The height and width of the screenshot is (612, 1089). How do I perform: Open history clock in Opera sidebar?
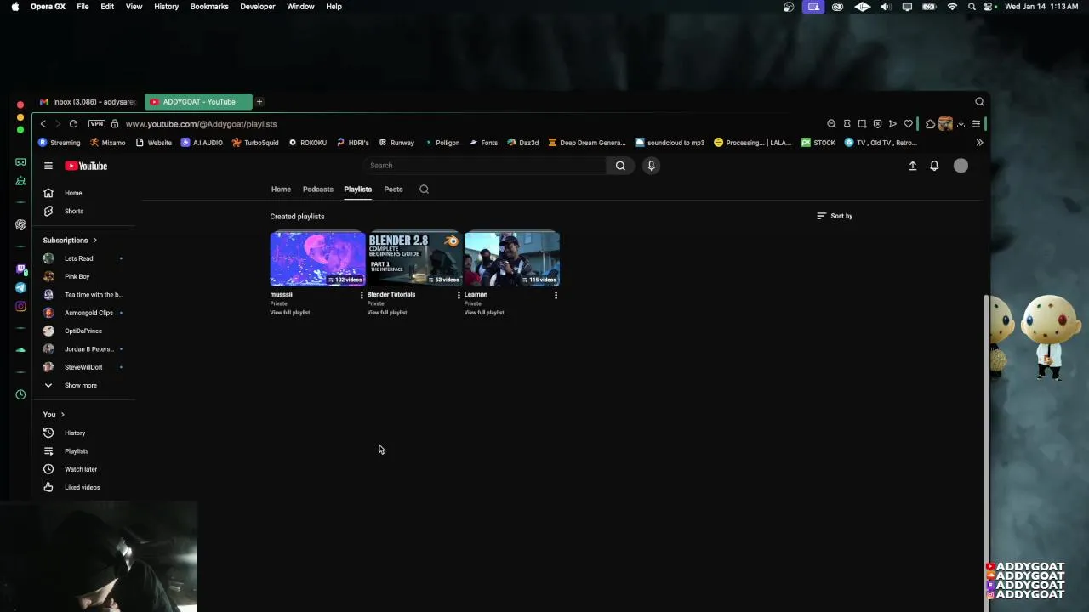(x=20, y=394)
